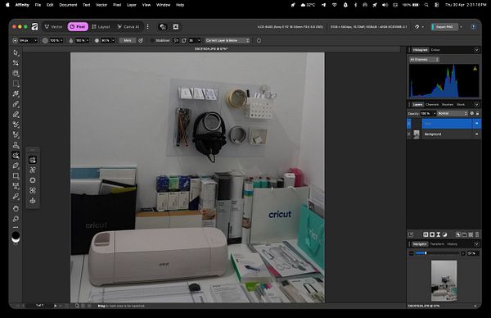
Task: Click the histogram warning triangle icon
Action: 475,68
